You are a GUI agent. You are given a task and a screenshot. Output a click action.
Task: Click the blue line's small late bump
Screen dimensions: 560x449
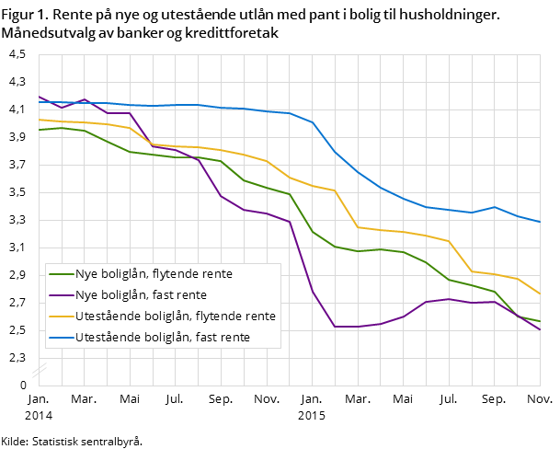(495, 207)
